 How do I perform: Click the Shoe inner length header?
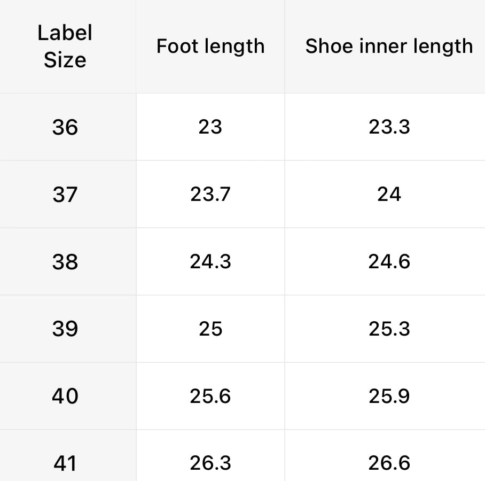coord(389,46)
